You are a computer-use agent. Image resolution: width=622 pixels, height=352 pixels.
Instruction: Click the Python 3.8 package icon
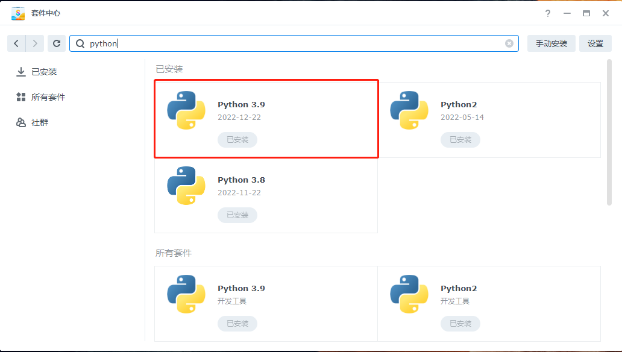[x=186, y=186]
